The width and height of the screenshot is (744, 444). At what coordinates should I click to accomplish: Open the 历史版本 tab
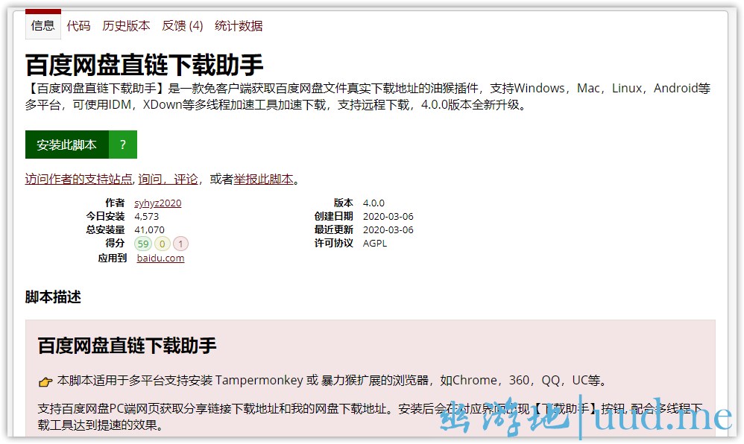tap(126, 26)
